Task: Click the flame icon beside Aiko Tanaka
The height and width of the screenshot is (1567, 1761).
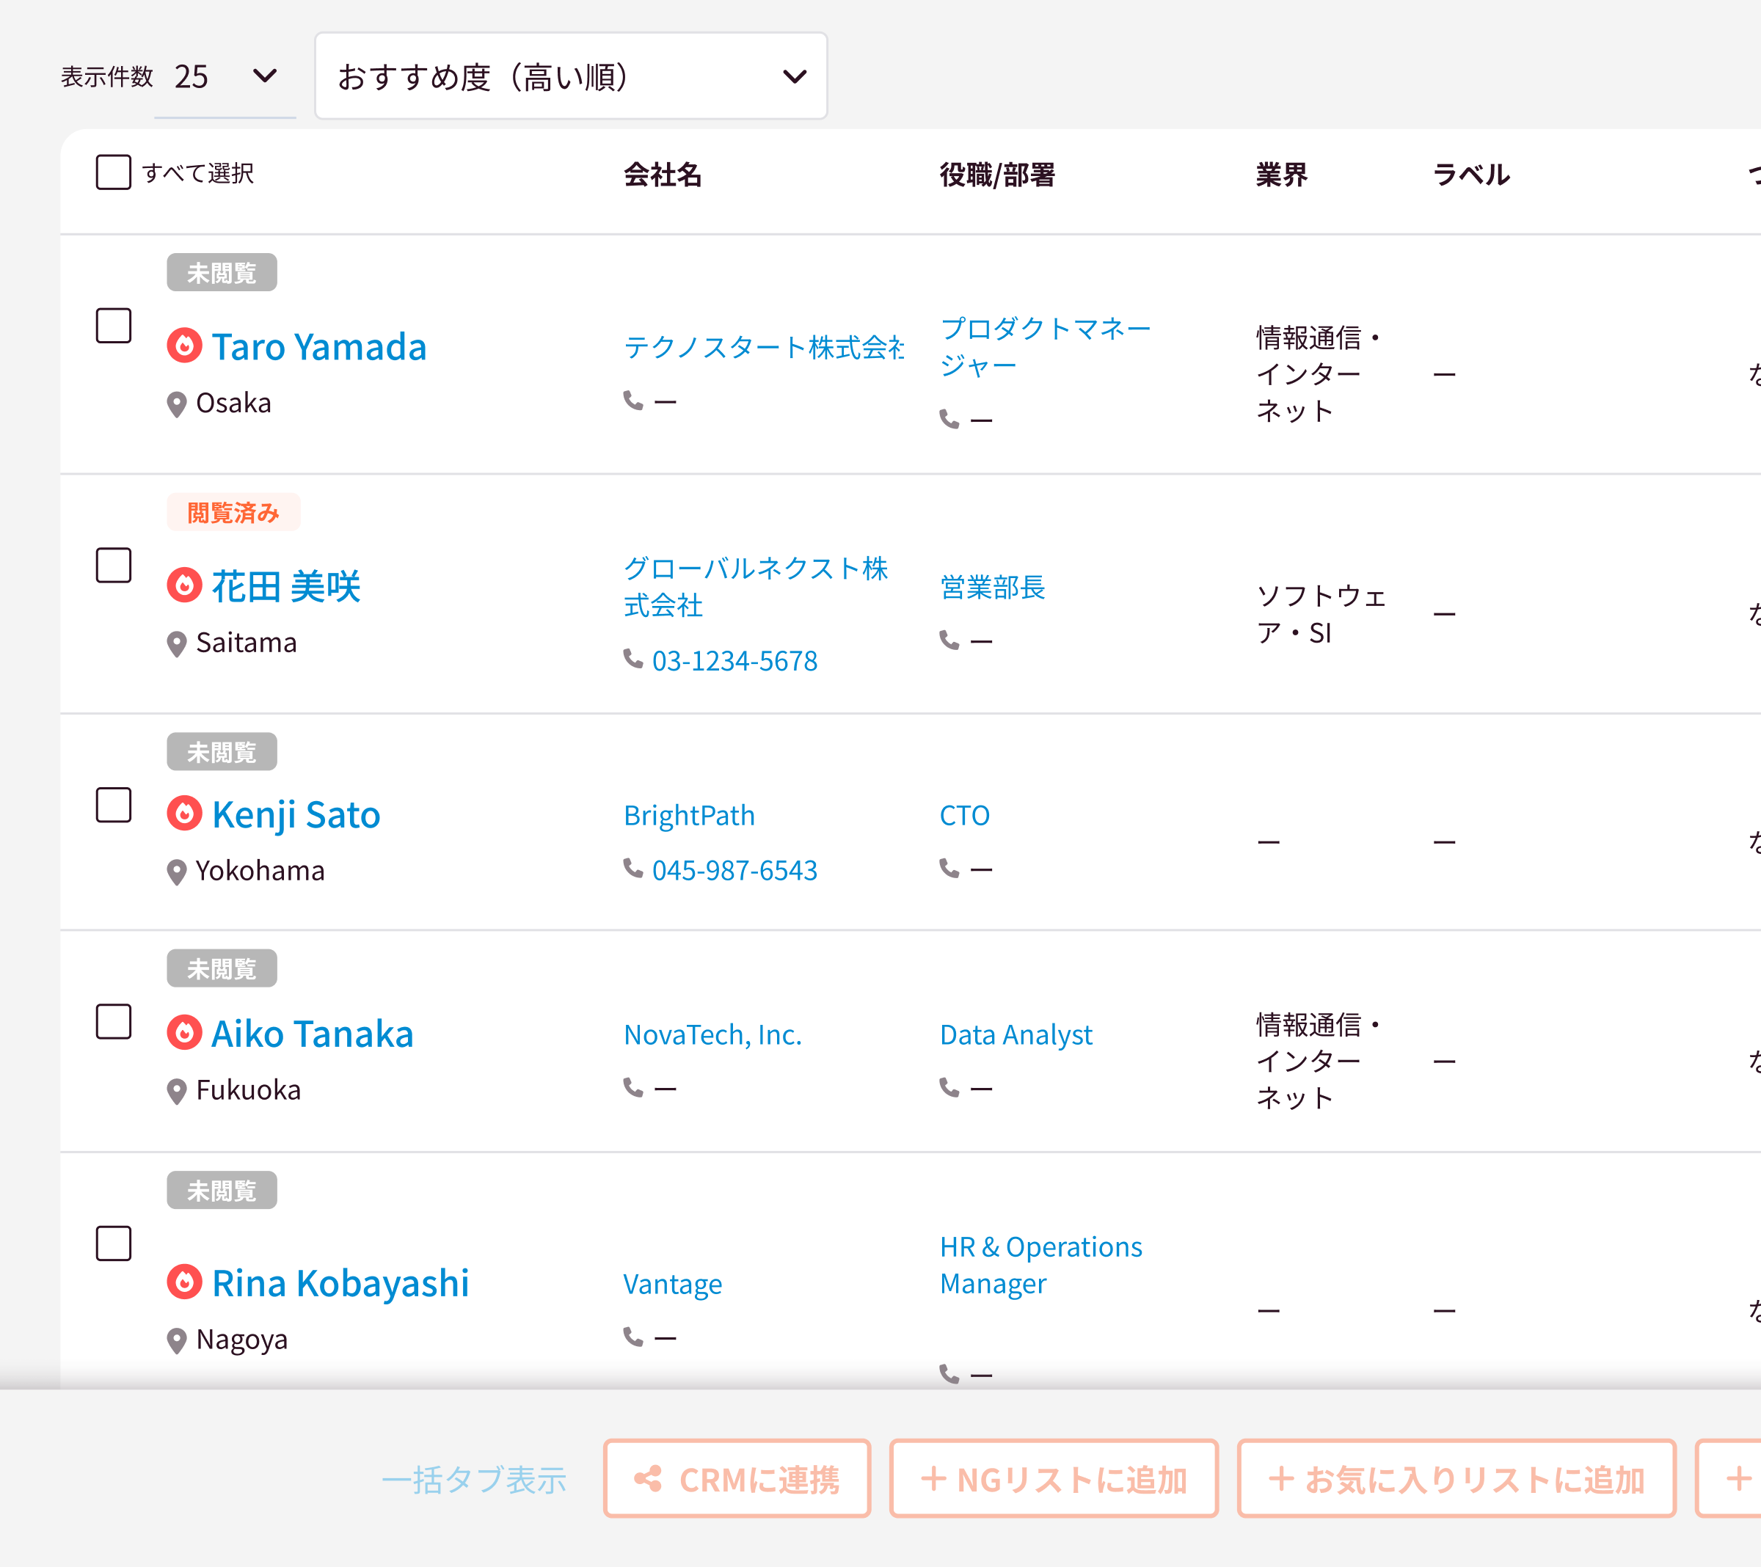Action: click(184, 1032)
